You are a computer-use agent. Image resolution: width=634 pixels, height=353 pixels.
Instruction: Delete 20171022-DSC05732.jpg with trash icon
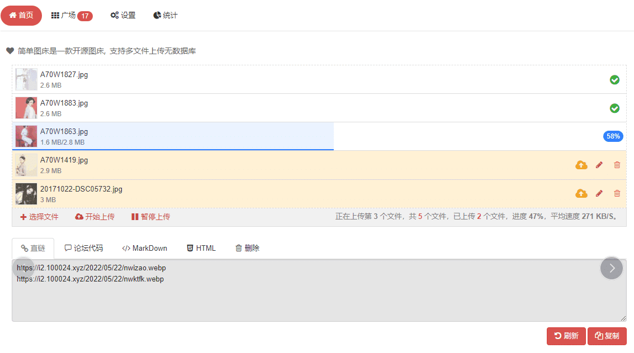click(617, 193)
